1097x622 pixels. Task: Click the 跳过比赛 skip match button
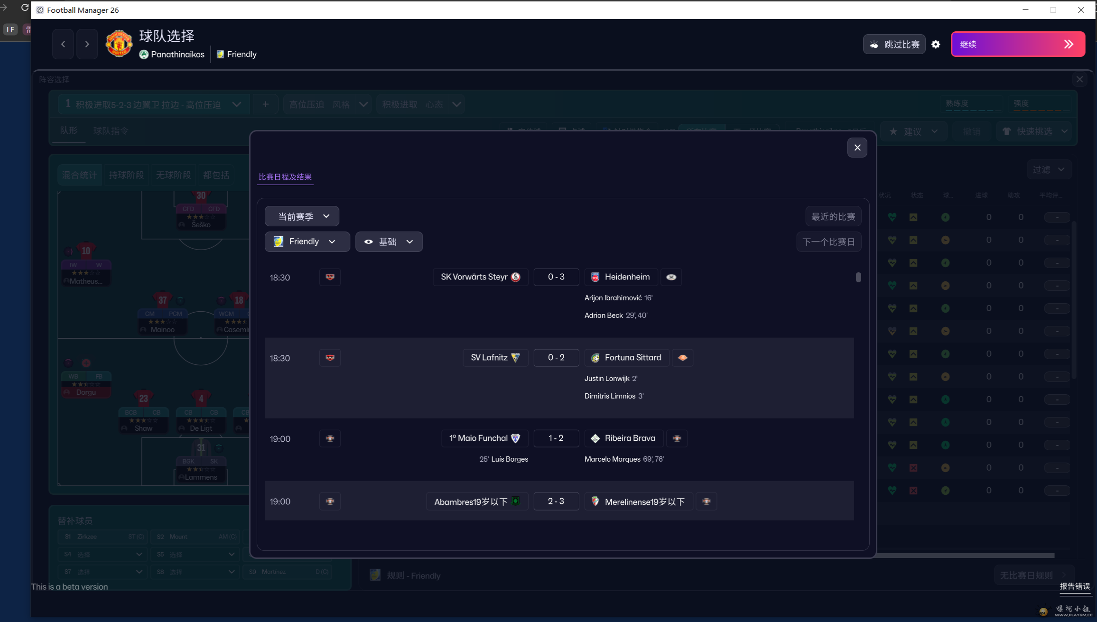point(894,44)
